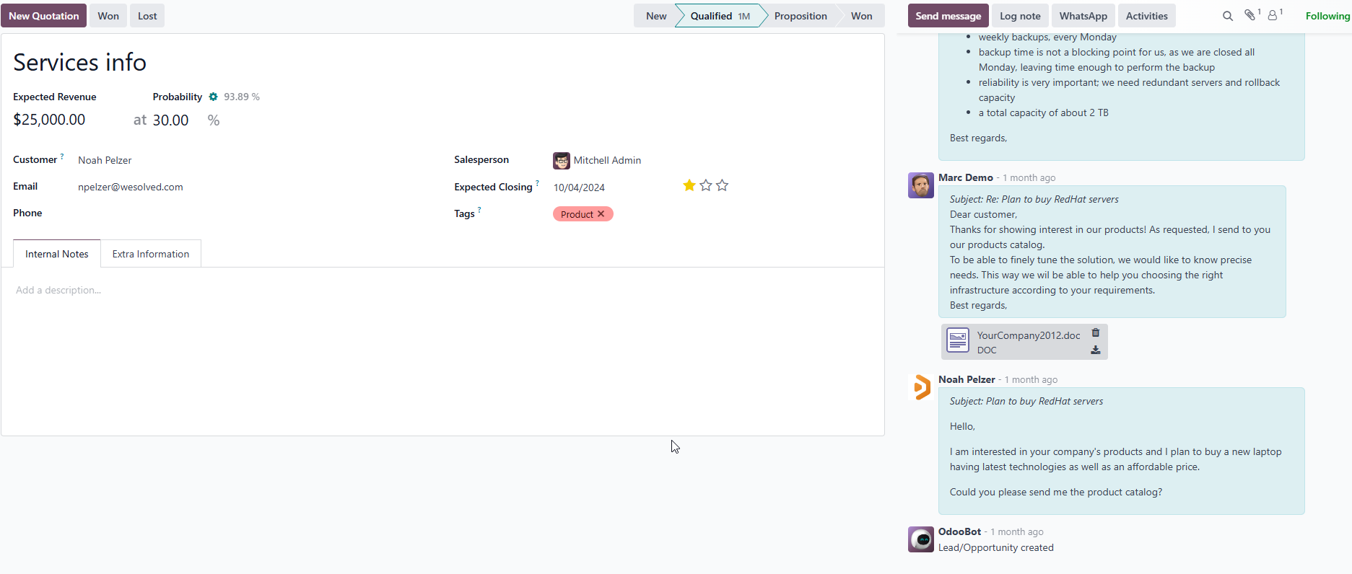
Task: Click the New Quotation button
Action: [x=44, y=16]
